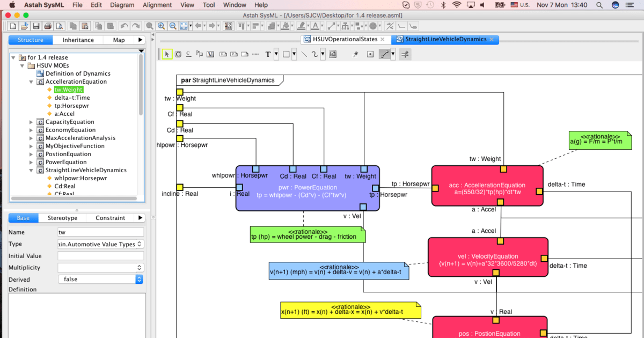Open the Tool menu
Image resolution: width=644 pixels, height=338 pixels.
point(209,5)
